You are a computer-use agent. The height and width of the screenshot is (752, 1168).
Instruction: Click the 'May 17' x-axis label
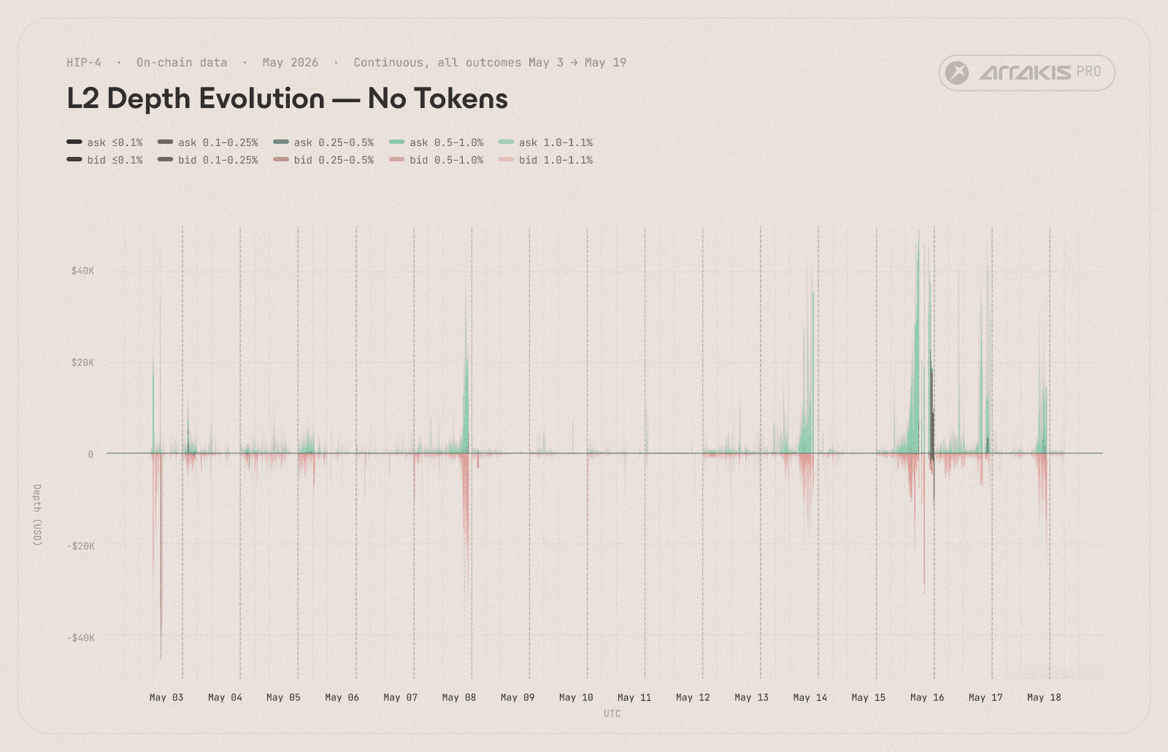[x=985, y=697]
